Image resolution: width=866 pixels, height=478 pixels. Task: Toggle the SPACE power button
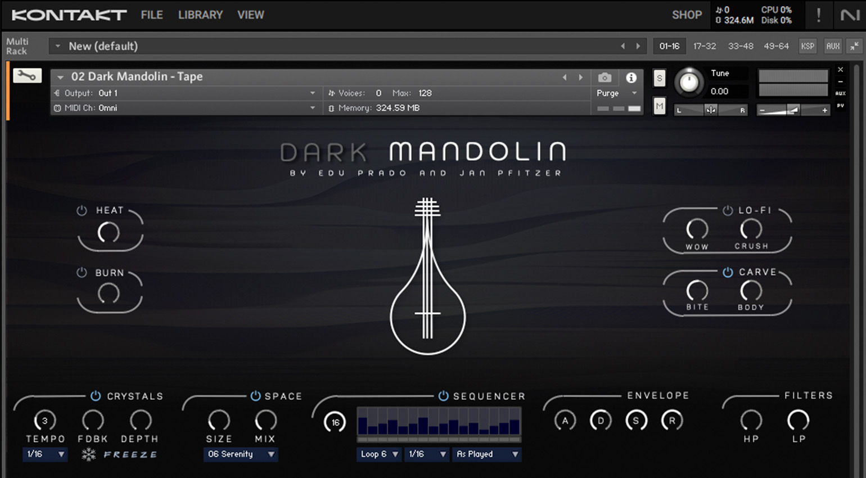click(x=255, y=396)
